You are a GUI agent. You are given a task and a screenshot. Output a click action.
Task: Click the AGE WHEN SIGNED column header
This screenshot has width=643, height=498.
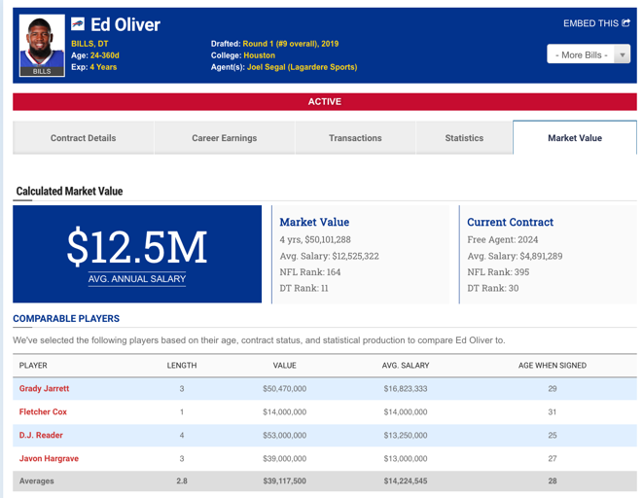pos(553,365)
